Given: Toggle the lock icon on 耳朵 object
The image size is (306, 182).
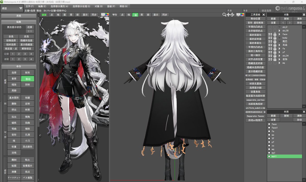Looking at the screenshot, I should pyautogui.click(x=275, y=45).
